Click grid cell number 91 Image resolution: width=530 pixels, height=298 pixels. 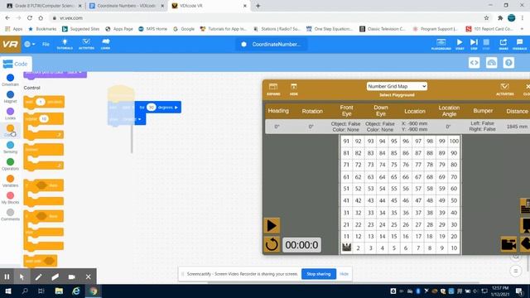click(346, 141)
